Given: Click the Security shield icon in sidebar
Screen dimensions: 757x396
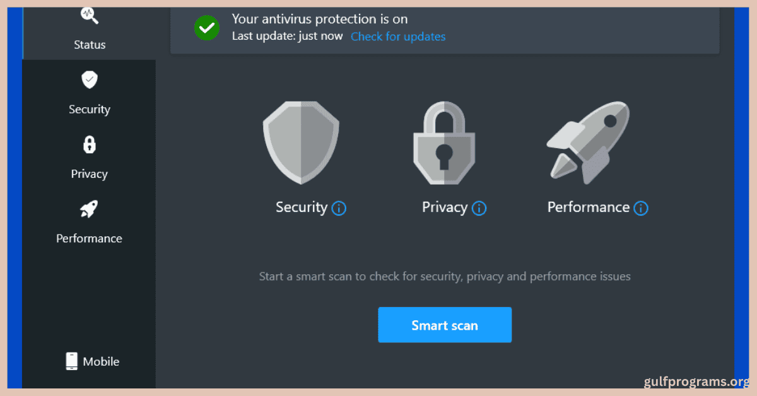Looking at the screenshot, I should 90,79.
